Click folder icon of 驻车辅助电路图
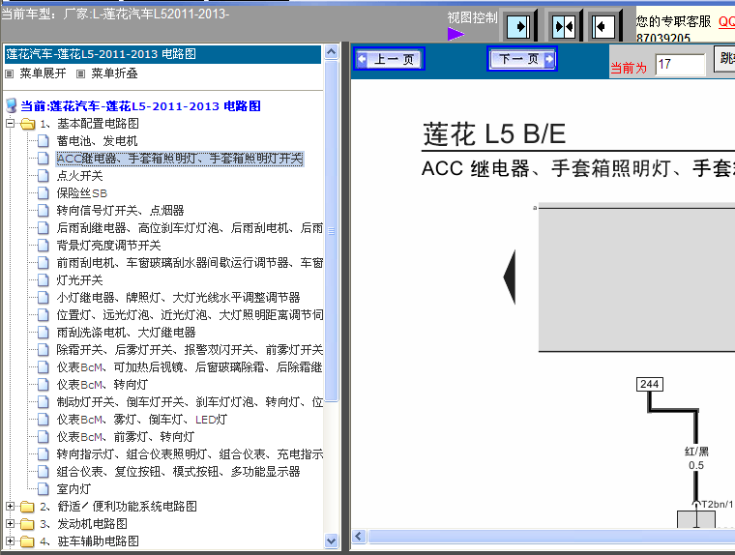This screenshot has height=555, width=735. (x=28, y=540)
